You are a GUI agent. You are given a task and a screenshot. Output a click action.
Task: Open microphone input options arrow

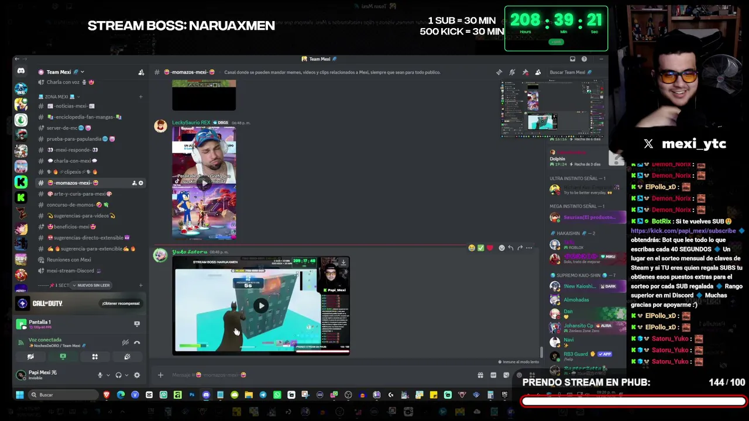pyautogui.click(x=108, y=375)
